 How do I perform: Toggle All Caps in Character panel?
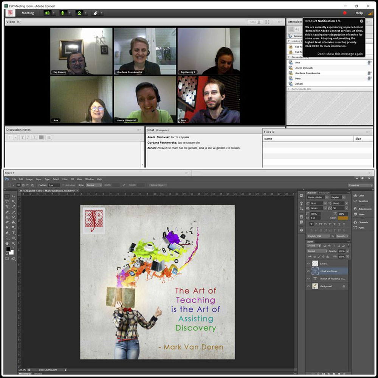coord(321,224)
